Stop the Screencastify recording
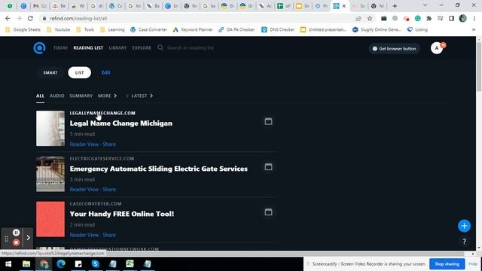This screenshot has height=271, width=482. point(17,242)
